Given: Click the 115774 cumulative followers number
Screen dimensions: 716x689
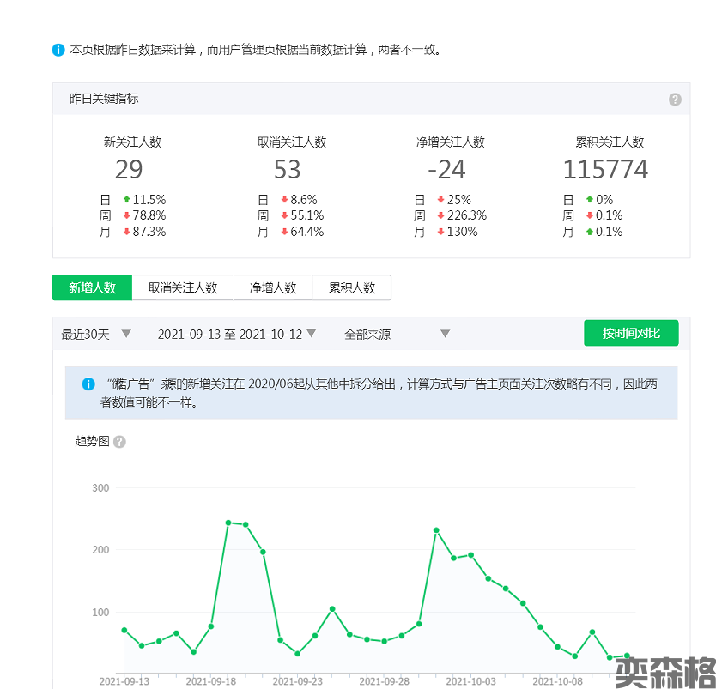Looking at the screenshot, I should pyautogui.click(x=605, y=170).
